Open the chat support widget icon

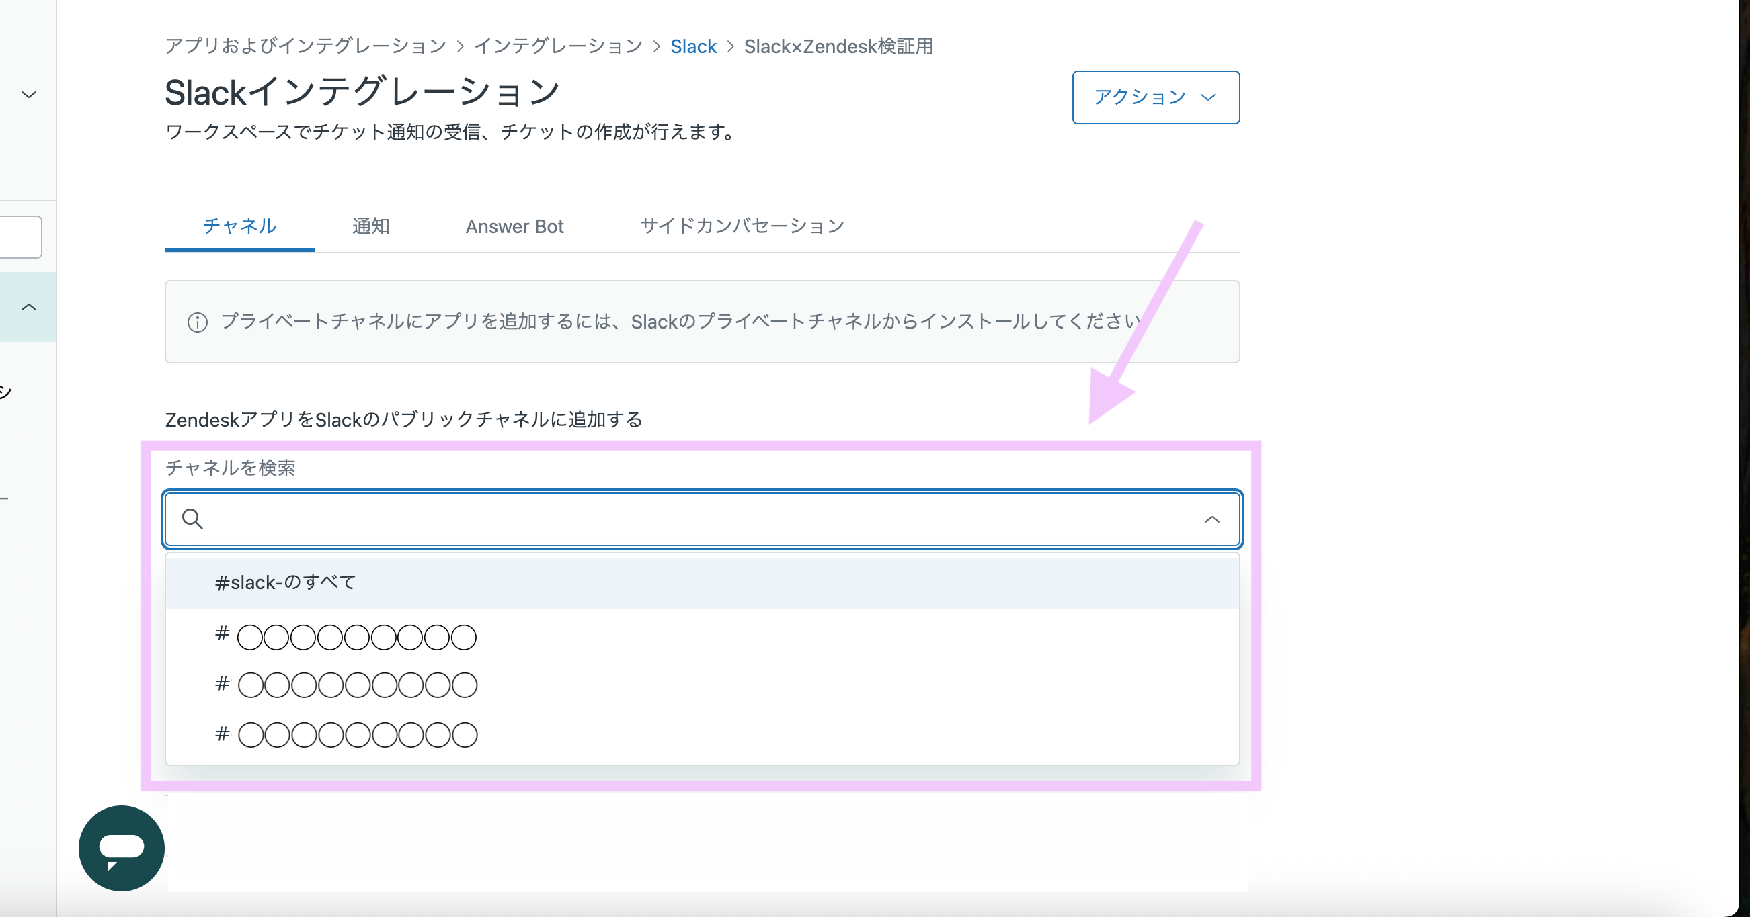click(121, 848)
